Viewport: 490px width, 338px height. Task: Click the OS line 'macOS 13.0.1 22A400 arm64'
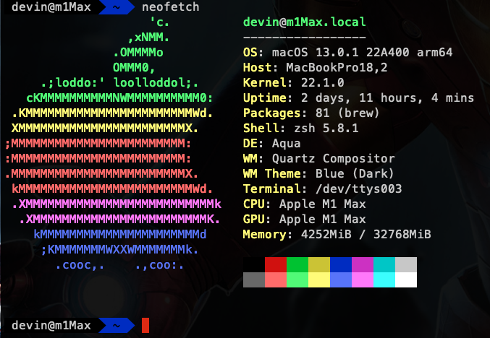point(362,53)
